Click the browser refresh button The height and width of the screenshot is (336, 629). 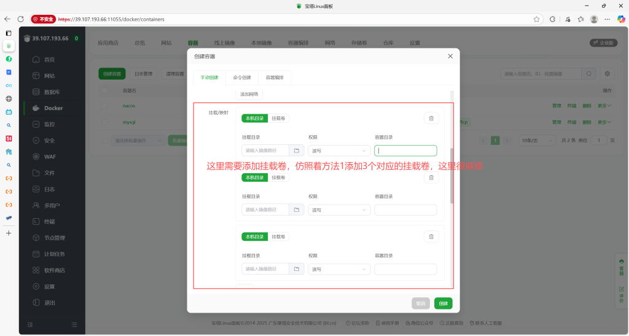(x=21, y=19)
